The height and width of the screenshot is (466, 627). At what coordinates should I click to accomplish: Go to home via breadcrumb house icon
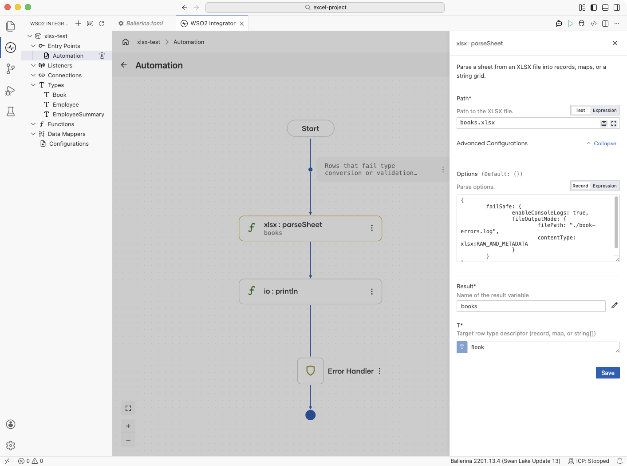click(x=126, y=42)
